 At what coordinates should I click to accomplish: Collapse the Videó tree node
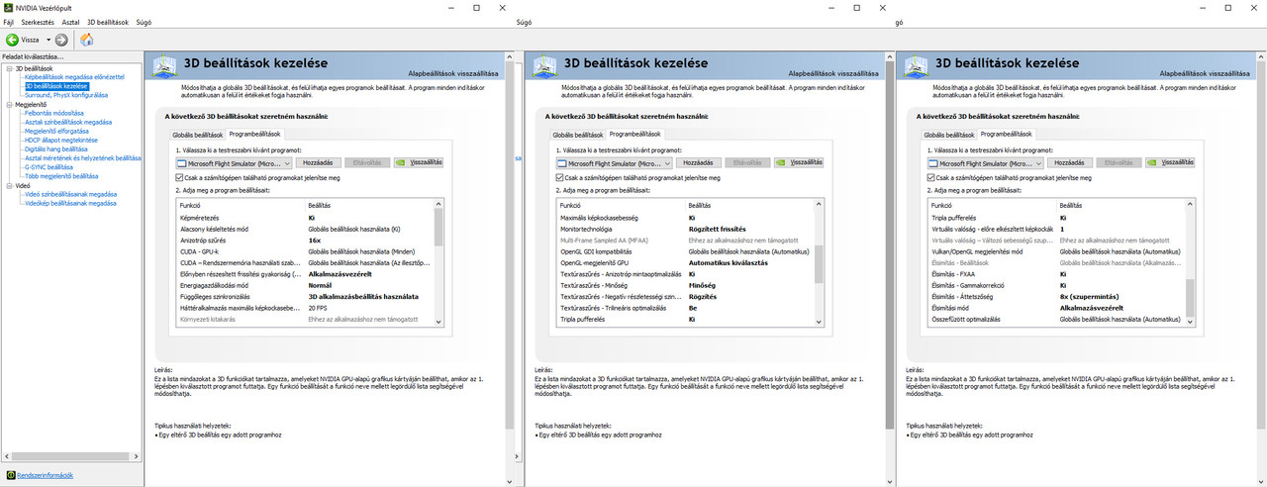point(7,185)
